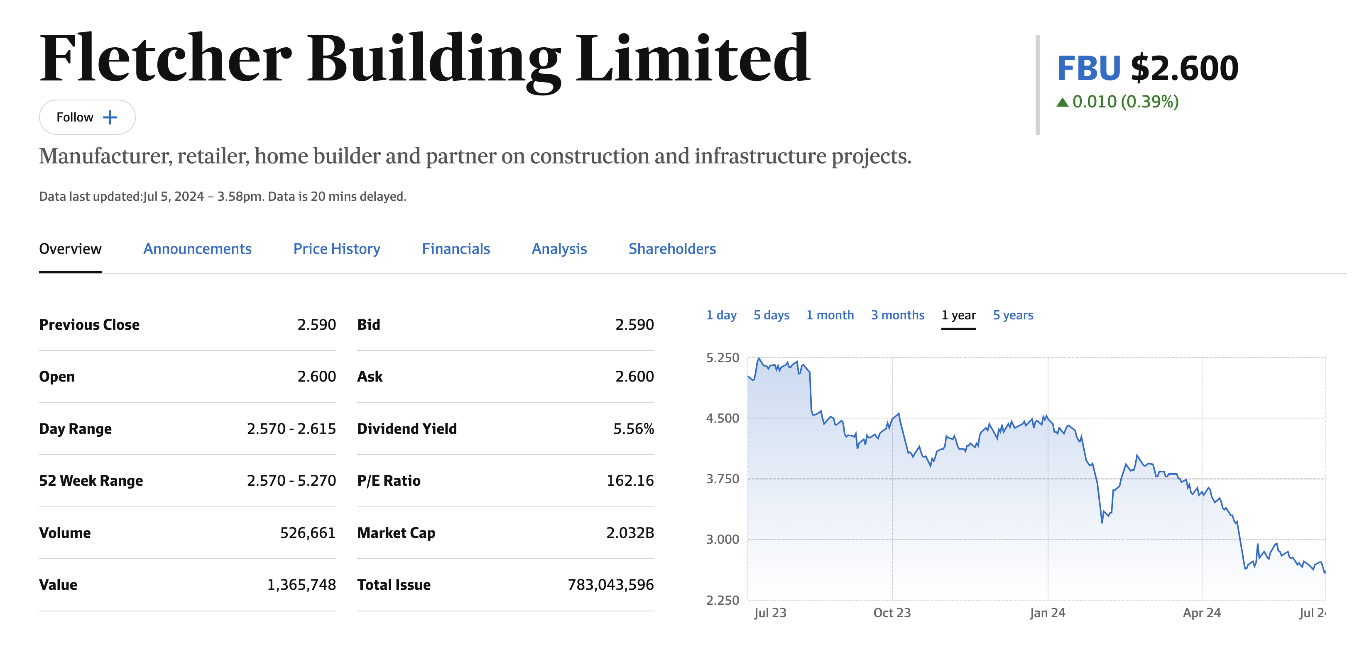Select the 5 days chart range
The width and height of the screenshot is (1352, 657).
pyautogui.click(x=772, y=315)
